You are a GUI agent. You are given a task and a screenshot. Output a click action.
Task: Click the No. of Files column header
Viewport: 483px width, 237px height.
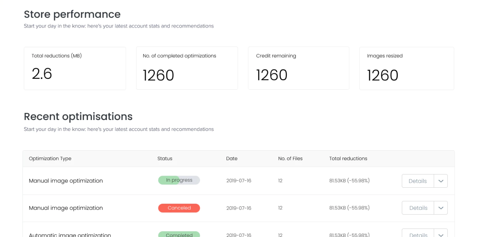tap(290, 158)
